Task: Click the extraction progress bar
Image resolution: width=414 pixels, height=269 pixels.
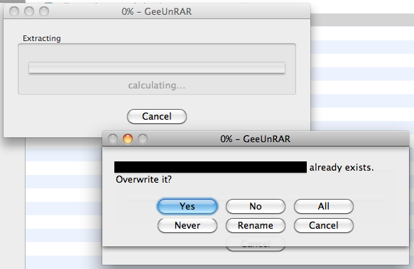Action: point(157,68)
